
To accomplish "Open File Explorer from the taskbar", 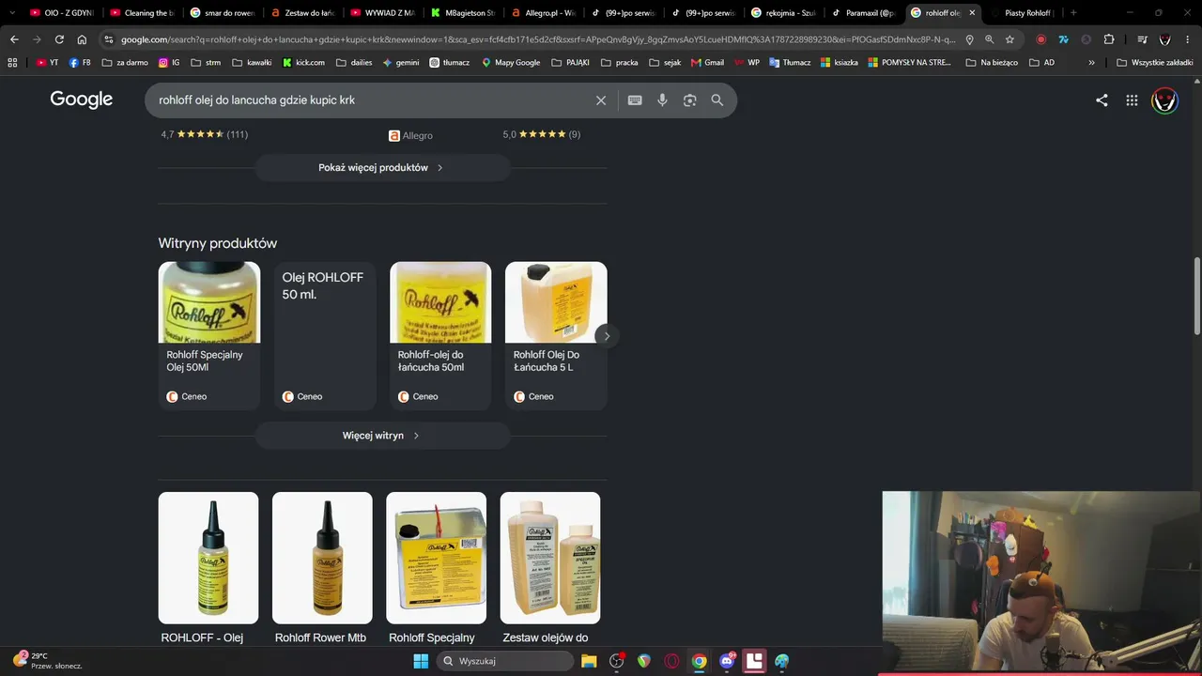I will click(x=589, y=661).
